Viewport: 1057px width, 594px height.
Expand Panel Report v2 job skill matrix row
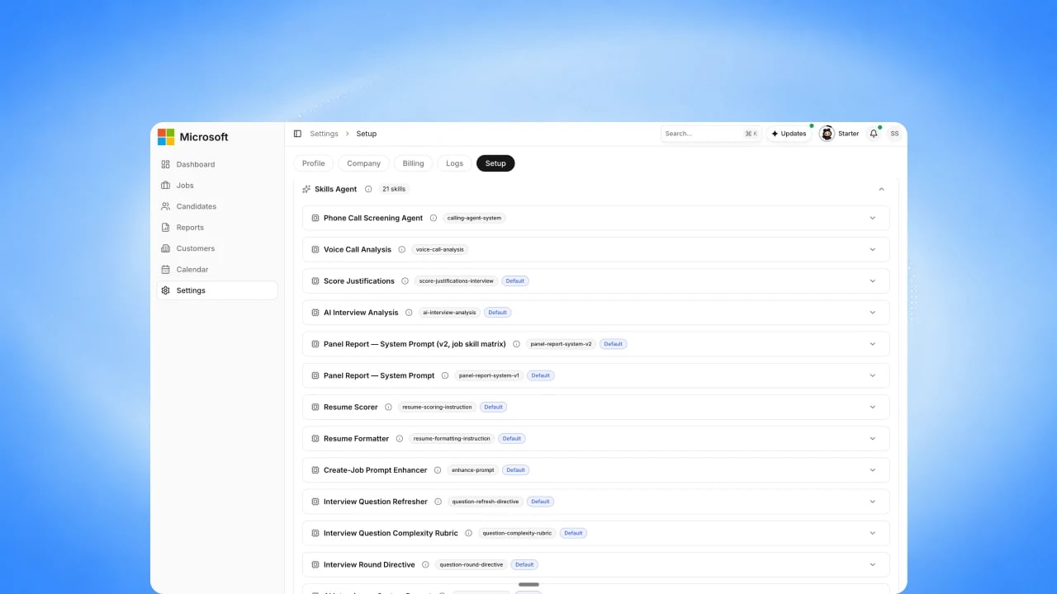[x=873, y=344]
